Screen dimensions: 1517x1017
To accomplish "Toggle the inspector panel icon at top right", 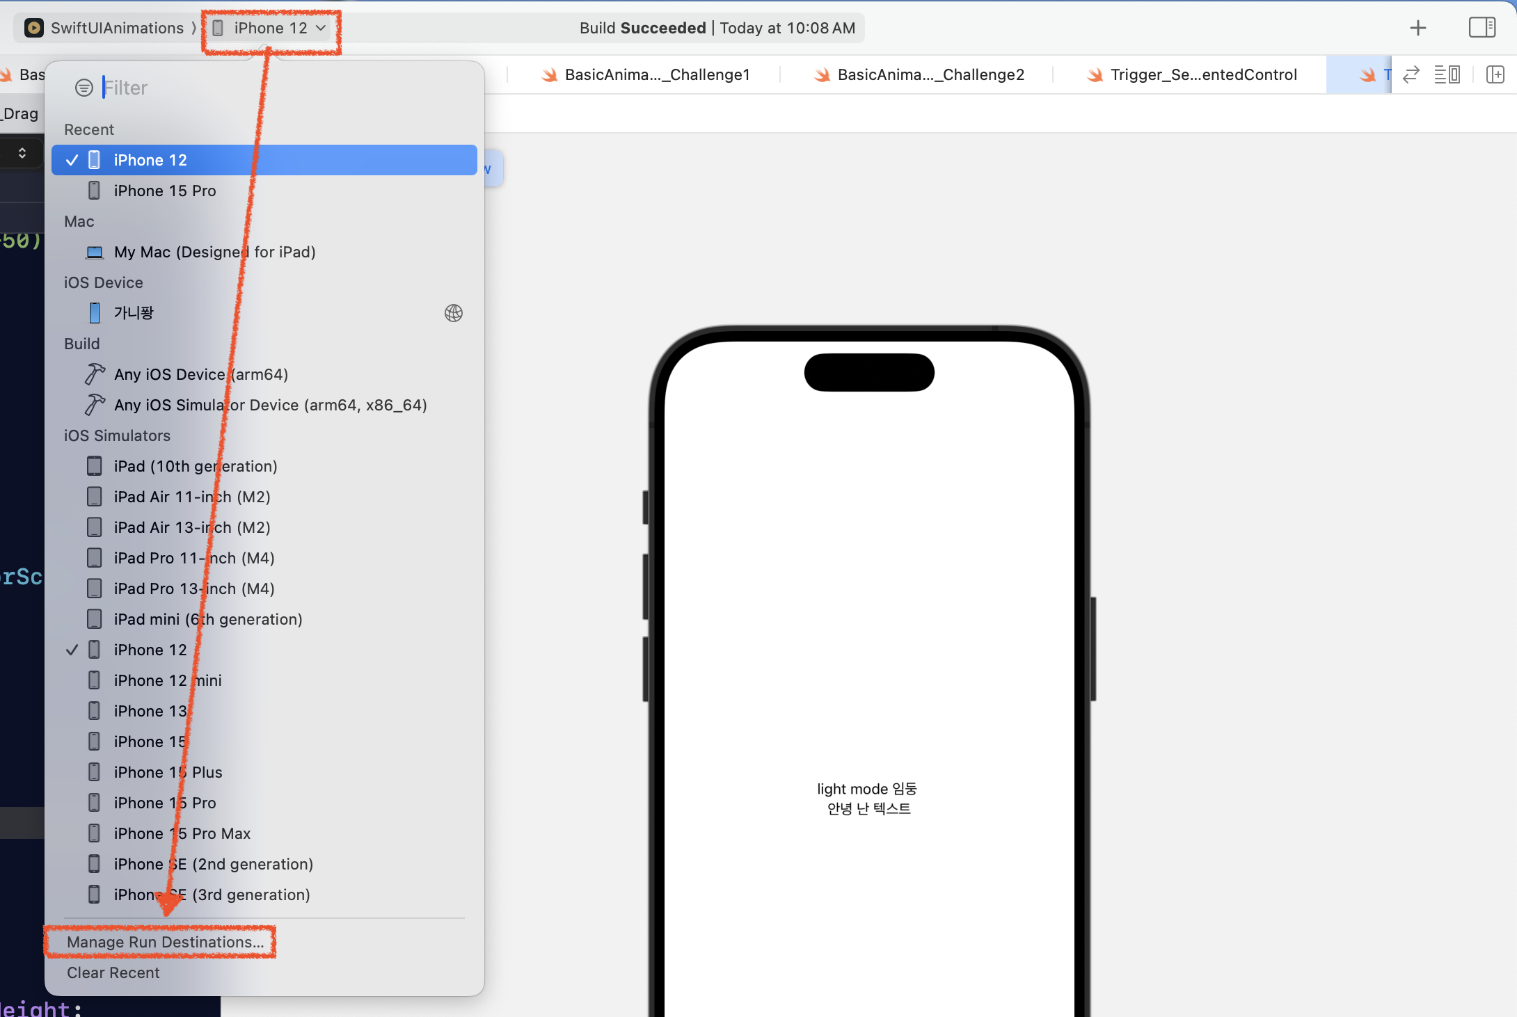I will pos(1482,28).
